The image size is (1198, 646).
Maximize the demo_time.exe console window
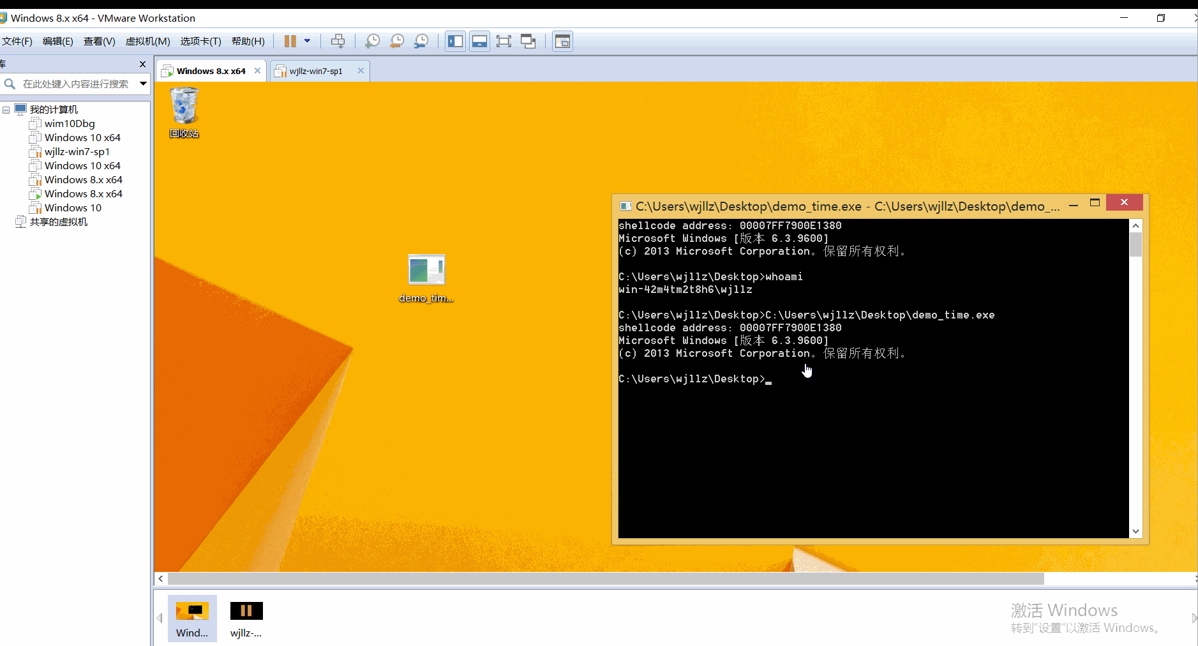coord(1095,203)
